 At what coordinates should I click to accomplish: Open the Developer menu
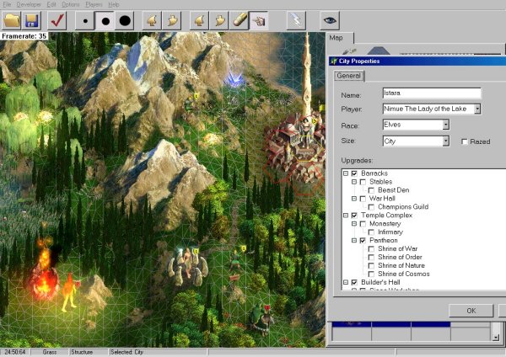coord(29,4)
